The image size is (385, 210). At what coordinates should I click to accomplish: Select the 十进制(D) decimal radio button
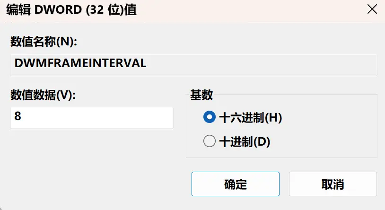(x=210, y=141)
